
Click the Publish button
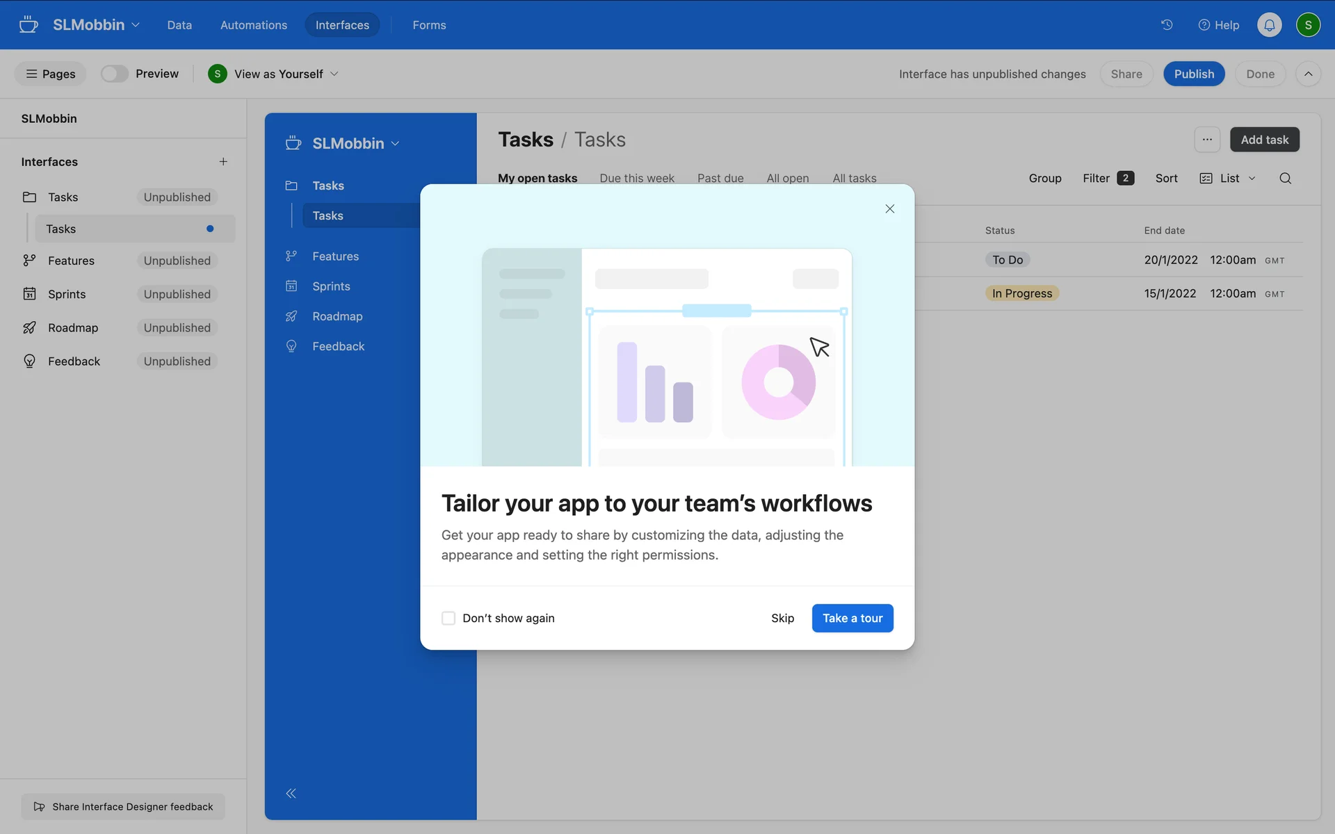pos(1193,74)
